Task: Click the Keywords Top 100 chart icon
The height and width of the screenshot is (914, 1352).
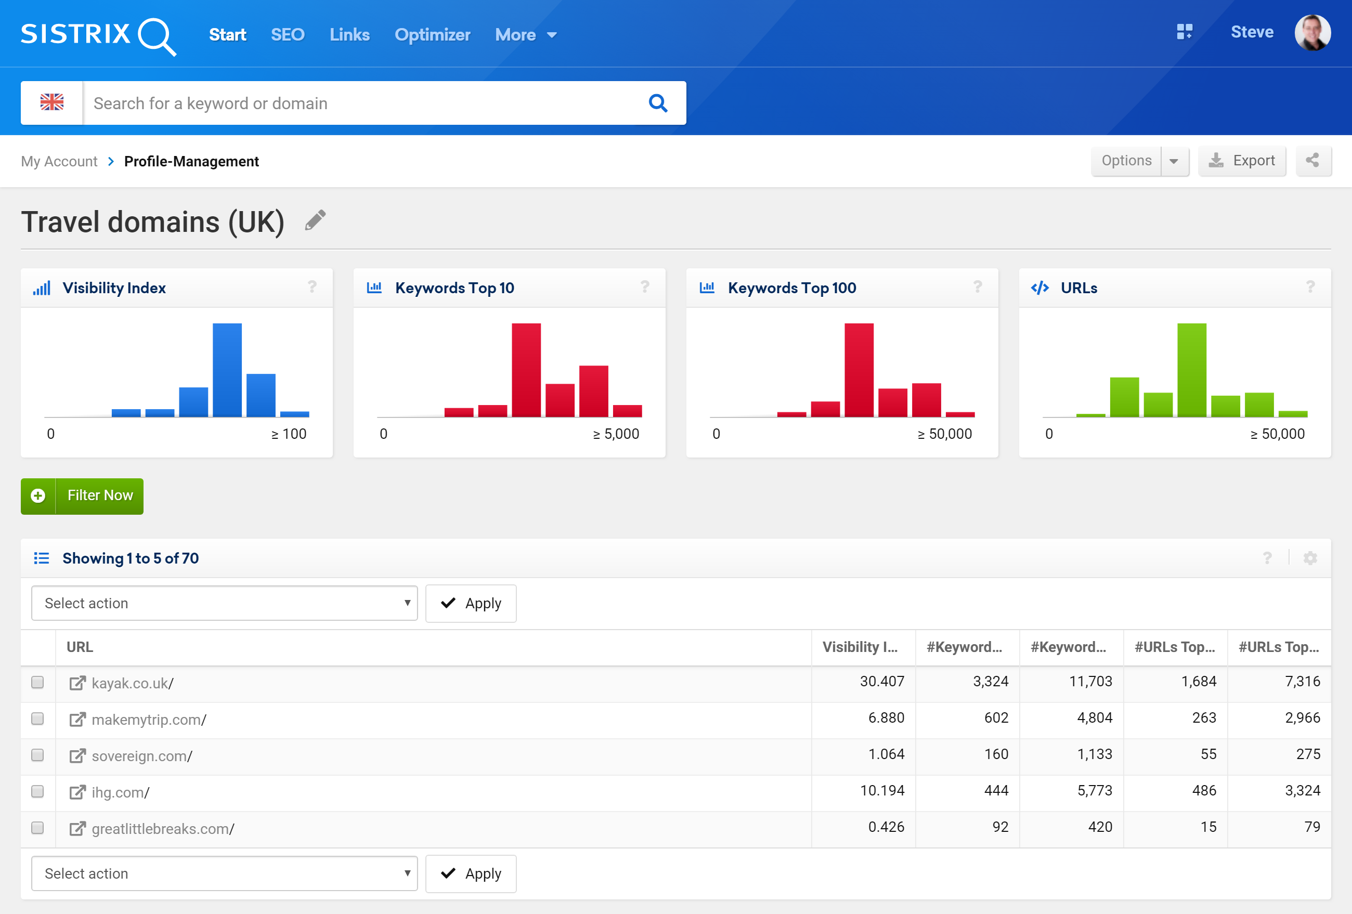Action: tap(707, 288)
